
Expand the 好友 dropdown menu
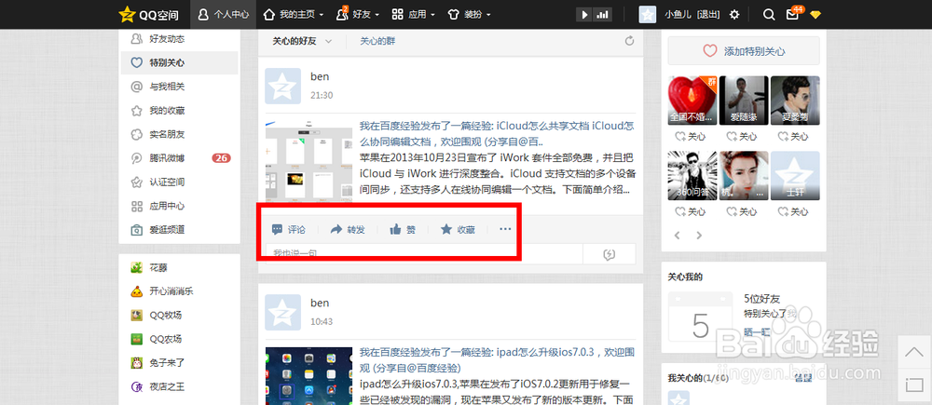(x=357, y=14)
